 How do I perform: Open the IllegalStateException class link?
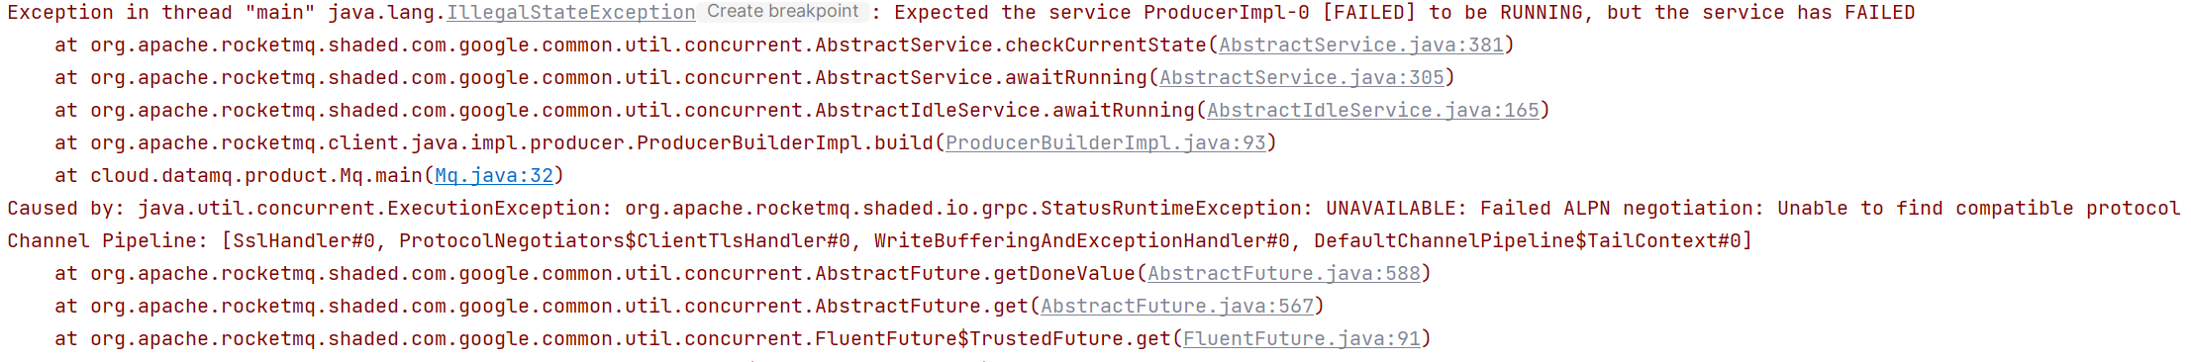[x=571, y=13]
